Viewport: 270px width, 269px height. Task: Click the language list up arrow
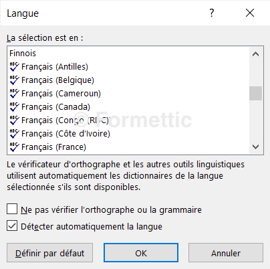point(255,54)
